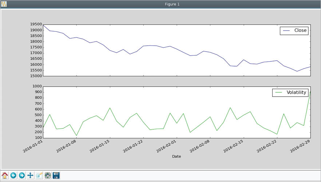Click the Date x-axis label
321x182 pixels.
(x=176, y=157)
